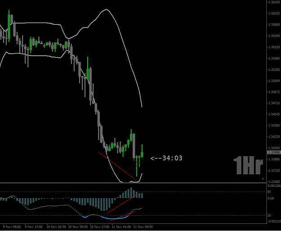Select the 1.34710 price level label
This screenshot has height=231, width=281.
click(x=274, y=103)
